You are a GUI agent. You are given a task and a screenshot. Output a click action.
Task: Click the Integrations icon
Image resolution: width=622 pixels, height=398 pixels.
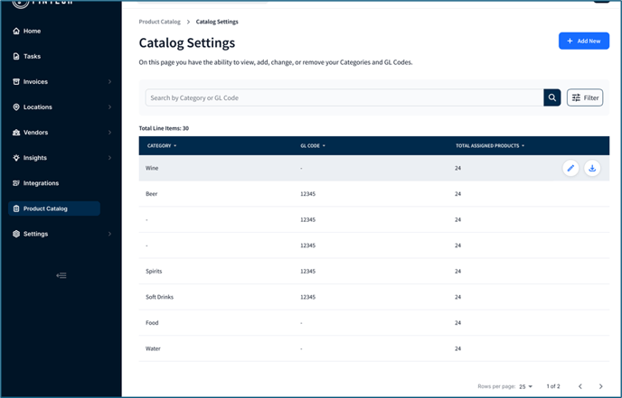pos(16,183)
